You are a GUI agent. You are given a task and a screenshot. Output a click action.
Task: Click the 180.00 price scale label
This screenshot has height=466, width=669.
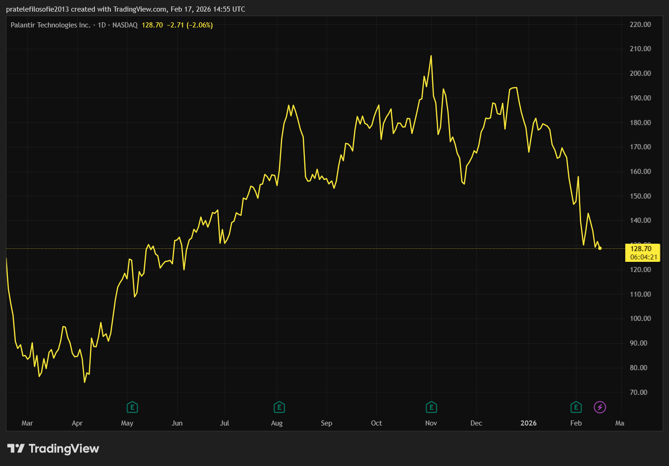pos(640,123)
